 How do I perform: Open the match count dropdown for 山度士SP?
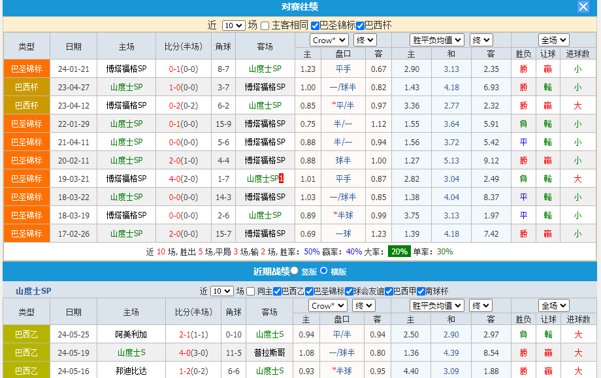pos(222,291)
